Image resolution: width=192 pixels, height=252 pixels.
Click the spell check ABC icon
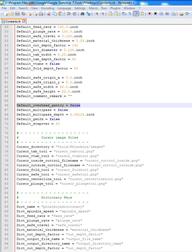pyautogui.click(x=187, y=14)
